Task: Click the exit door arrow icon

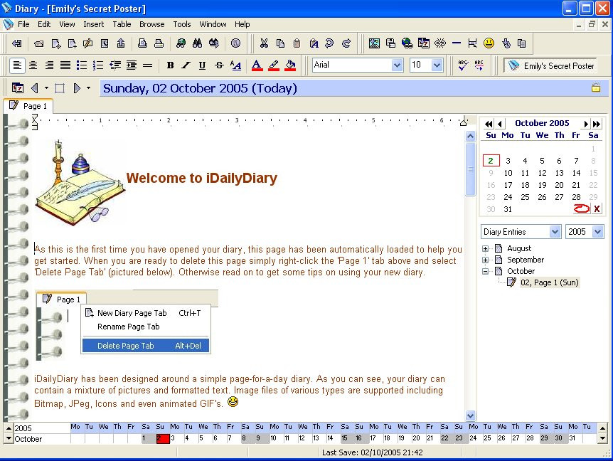Action: [x=17, y=43]
